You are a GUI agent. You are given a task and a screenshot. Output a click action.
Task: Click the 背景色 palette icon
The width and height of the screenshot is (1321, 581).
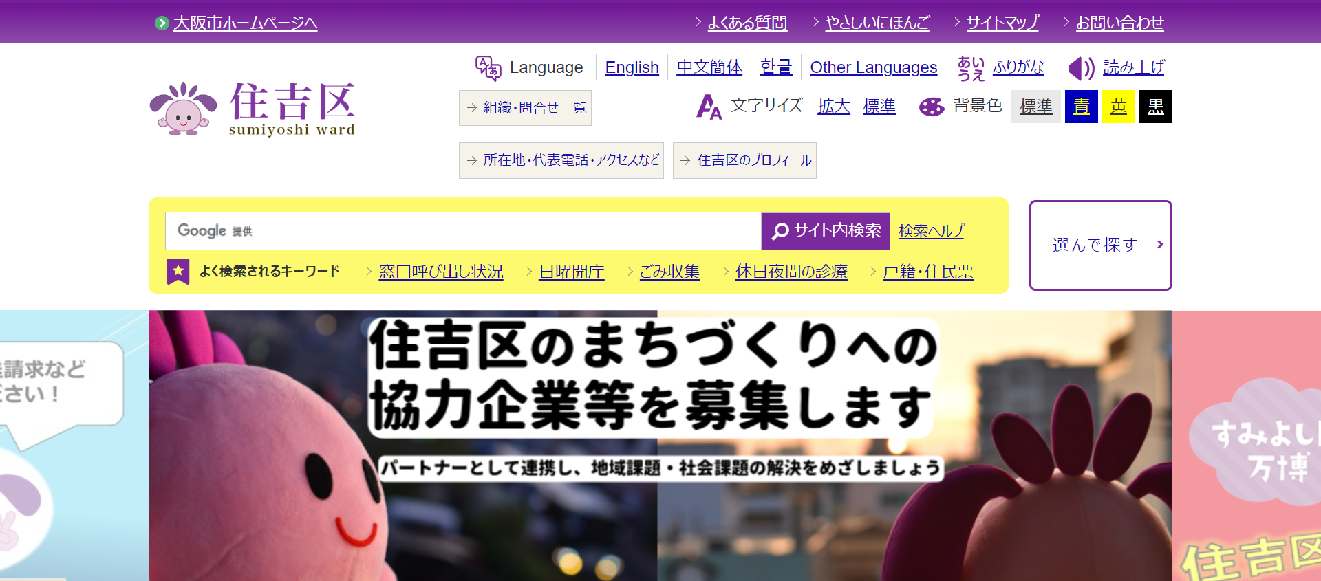932,107
